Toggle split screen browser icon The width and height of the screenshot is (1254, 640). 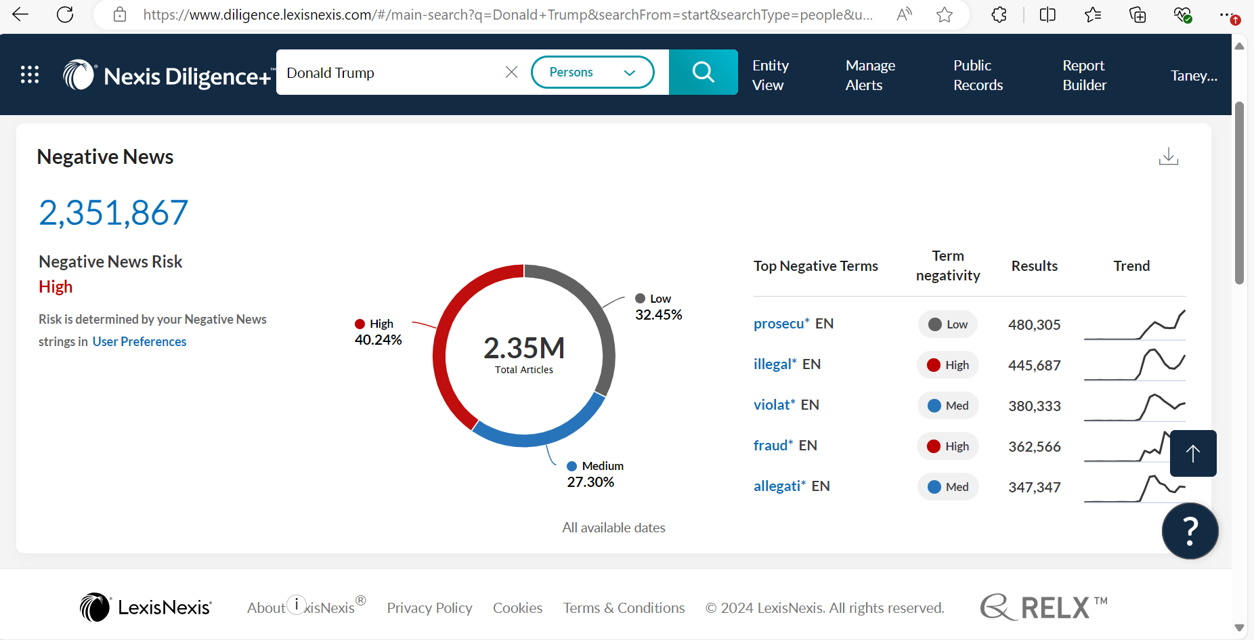click(x=1047, y=14)
